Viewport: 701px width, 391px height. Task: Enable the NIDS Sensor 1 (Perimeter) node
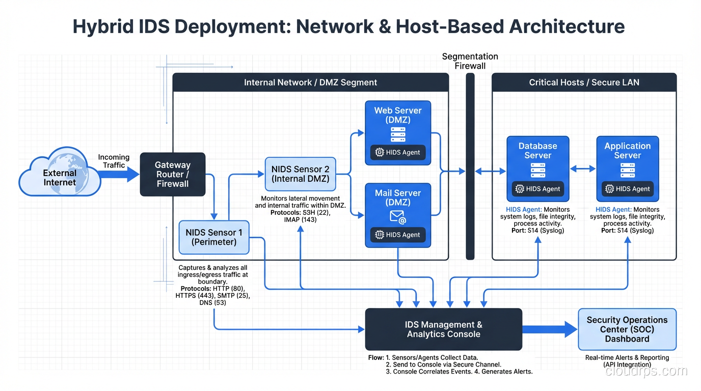pyautogui.click(x=213, y=237)
